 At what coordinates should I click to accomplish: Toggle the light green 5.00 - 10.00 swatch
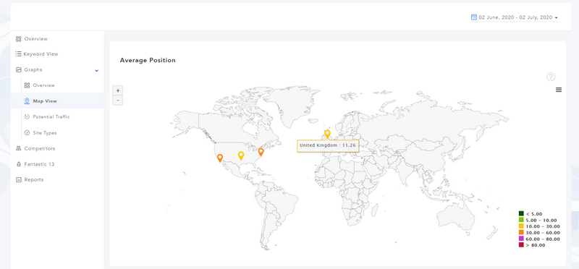click(521, 220)
